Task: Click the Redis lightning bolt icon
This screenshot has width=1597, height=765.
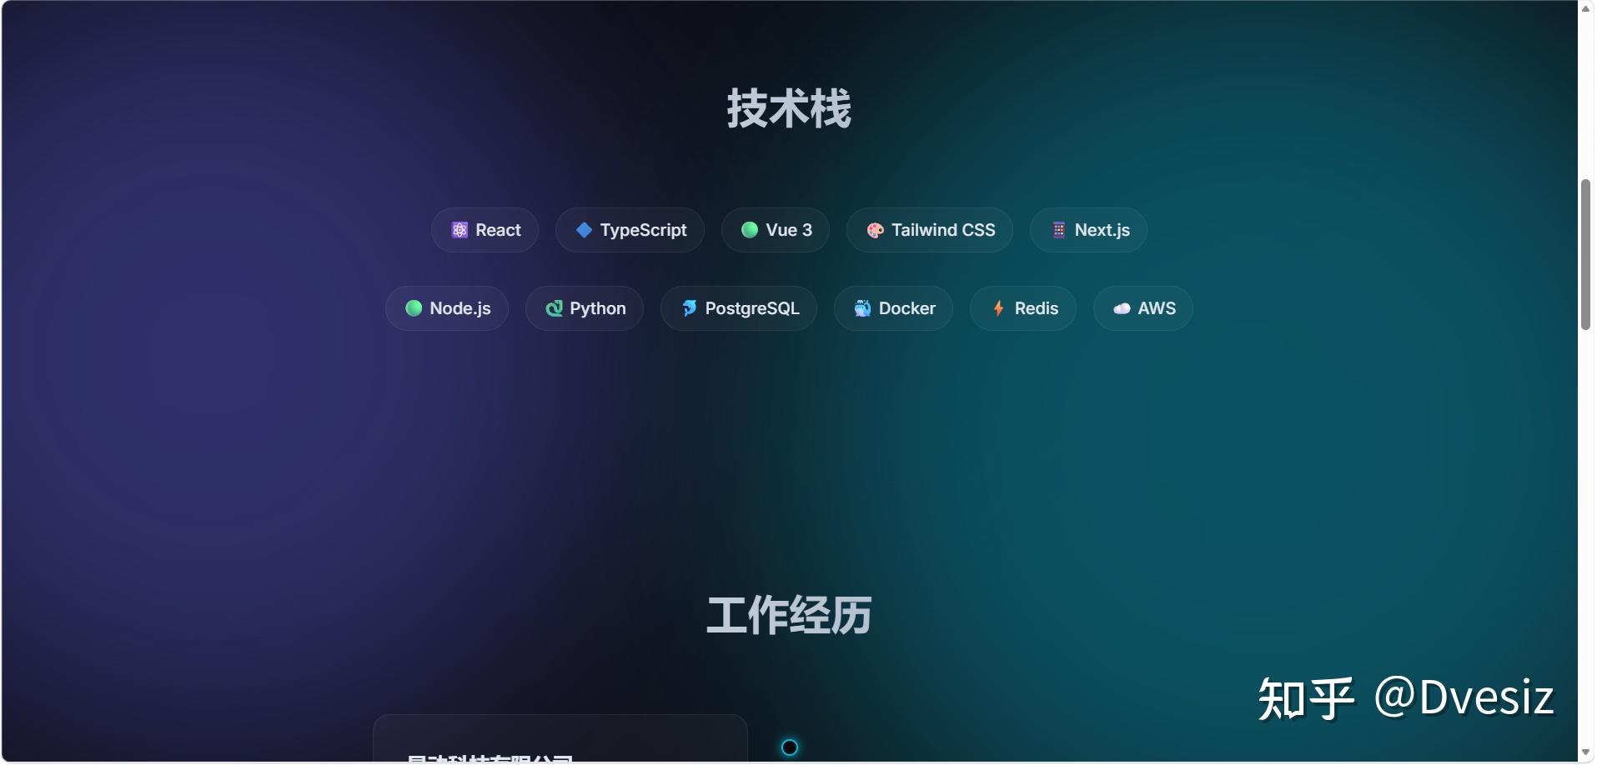Action: point(998,308)
